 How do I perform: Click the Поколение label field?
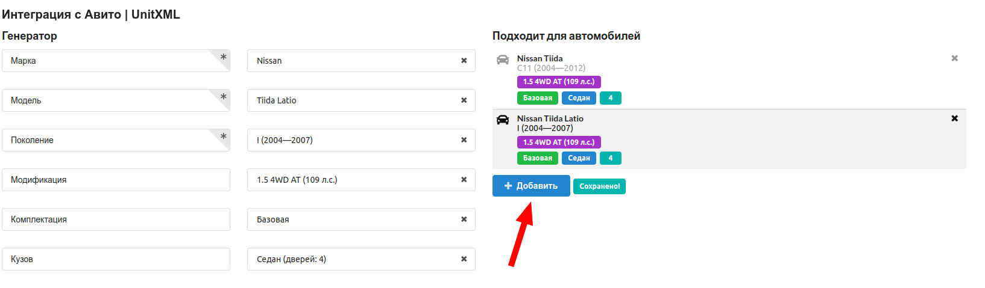[x=116, y=140]
